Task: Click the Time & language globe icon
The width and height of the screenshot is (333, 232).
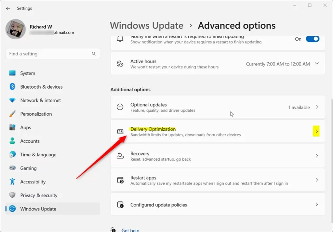Action: click(12, 154)
